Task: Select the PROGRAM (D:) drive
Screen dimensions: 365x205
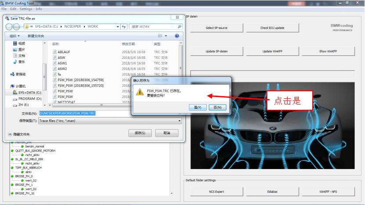Action: (x=27, y=98)
